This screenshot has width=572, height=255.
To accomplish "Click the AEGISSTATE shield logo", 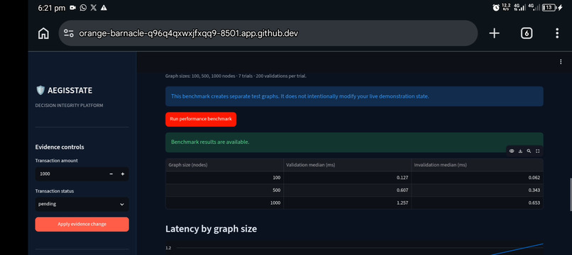I will [40, 91].
